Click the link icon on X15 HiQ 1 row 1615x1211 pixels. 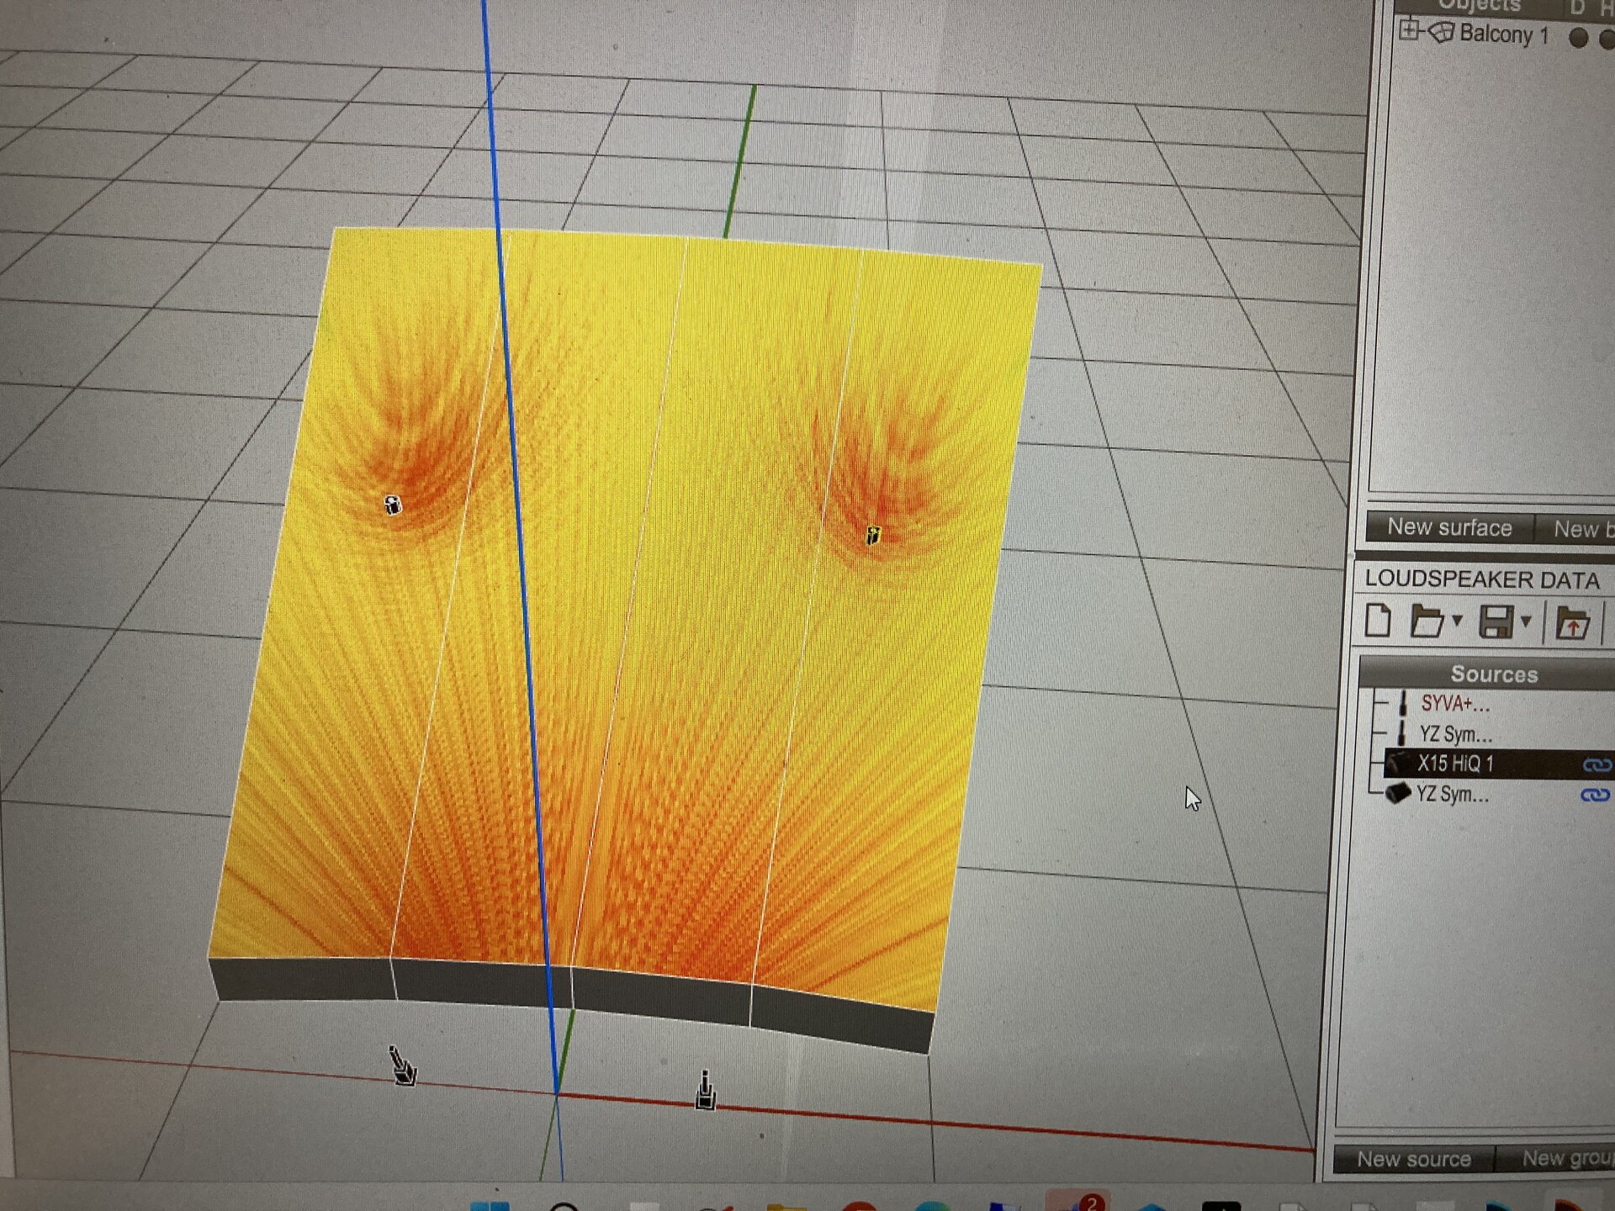click(1596, 764)
